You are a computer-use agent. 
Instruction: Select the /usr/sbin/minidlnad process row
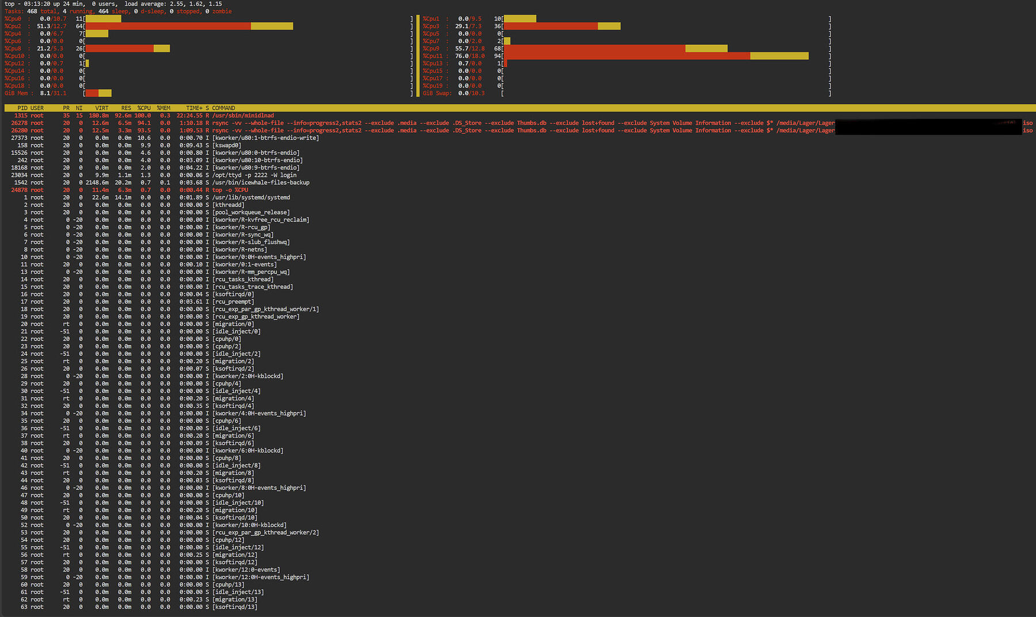pos(243,116)
